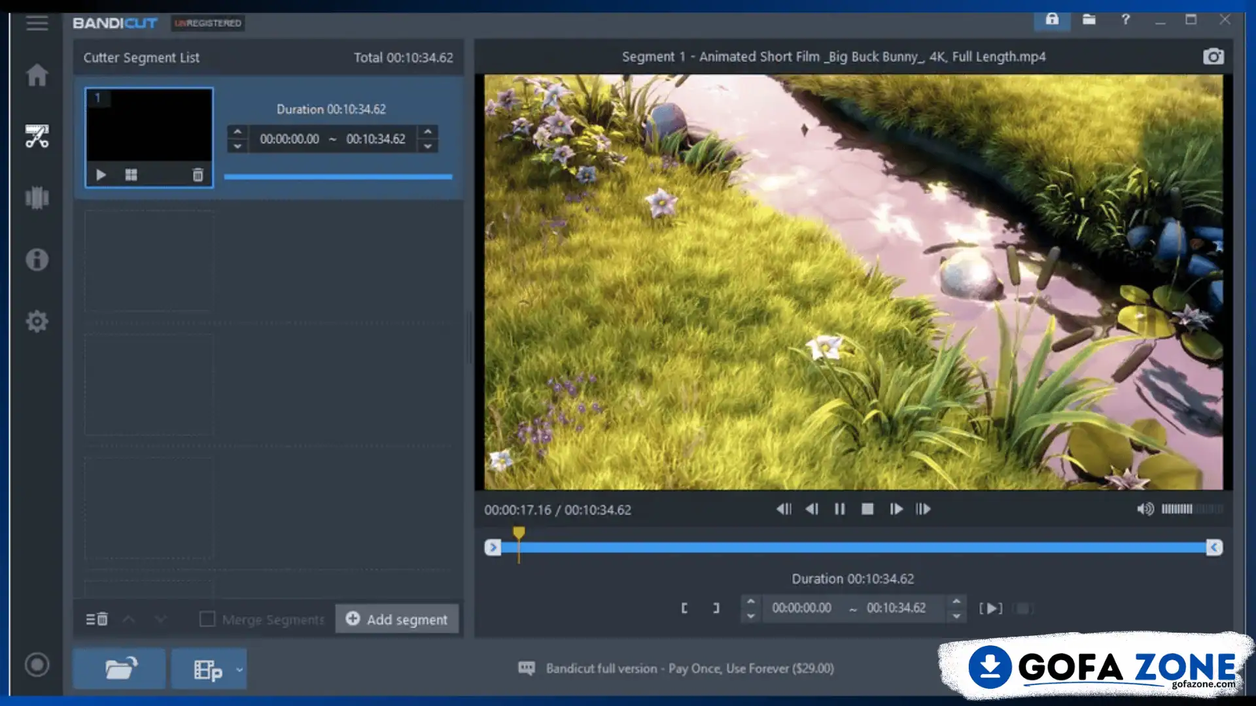The image size is (1256, 706).
Task: Click the timeline seek bar
Action: (x=854, y=547)
